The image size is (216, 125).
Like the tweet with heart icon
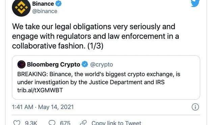(17, 123)
